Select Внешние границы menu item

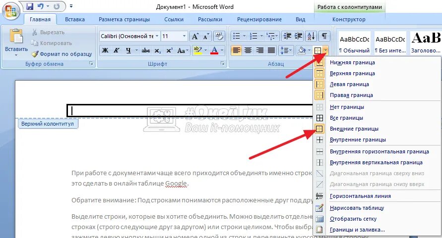[377, 129]
